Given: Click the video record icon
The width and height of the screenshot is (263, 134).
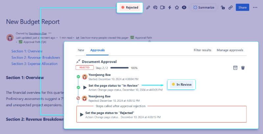Looking at the screenshot, I should [162, 8].
